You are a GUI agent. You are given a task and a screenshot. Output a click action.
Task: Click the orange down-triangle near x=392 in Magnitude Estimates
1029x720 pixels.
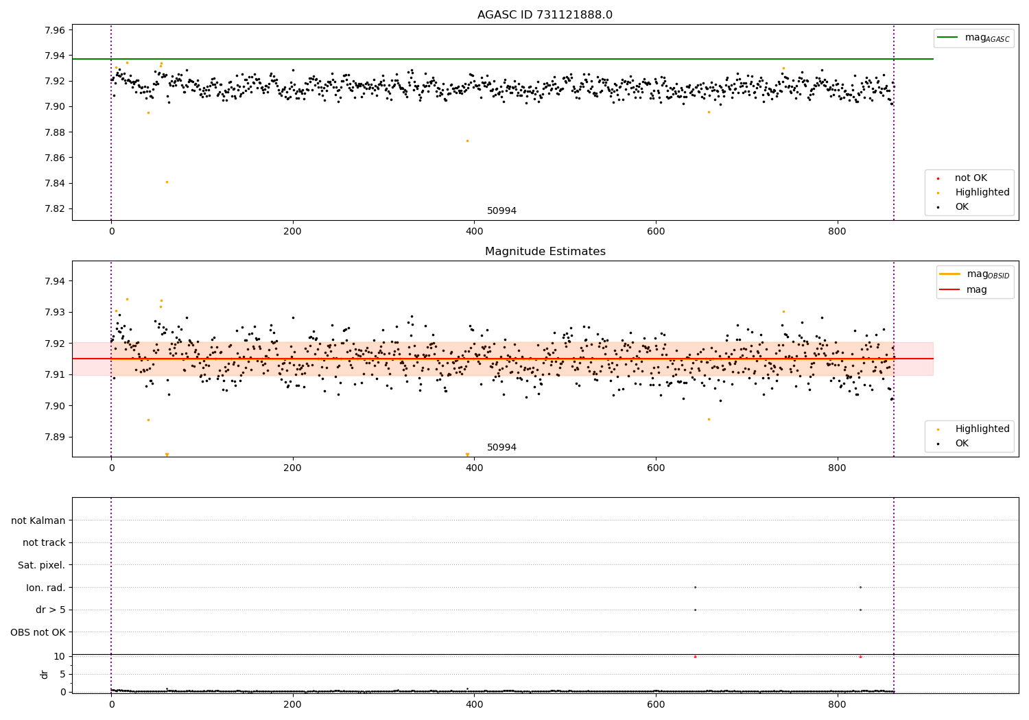(x=467, y=455)
